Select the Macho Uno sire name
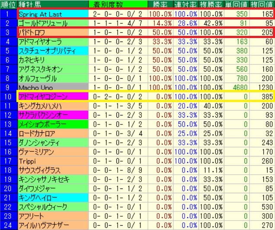The width and height of the screenshot is (275, 230). pos(35,87)
